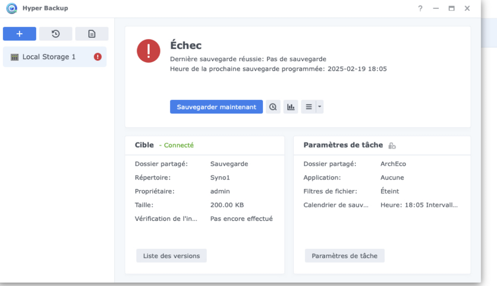Click the Sauvegarde shared folder value
The height and width of the screenshot is (286, 497).
229,164
